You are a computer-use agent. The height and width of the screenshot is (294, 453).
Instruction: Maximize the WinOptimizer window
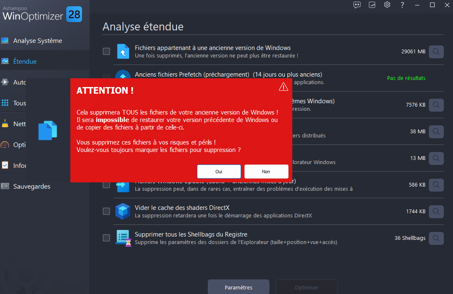[432, 5]
